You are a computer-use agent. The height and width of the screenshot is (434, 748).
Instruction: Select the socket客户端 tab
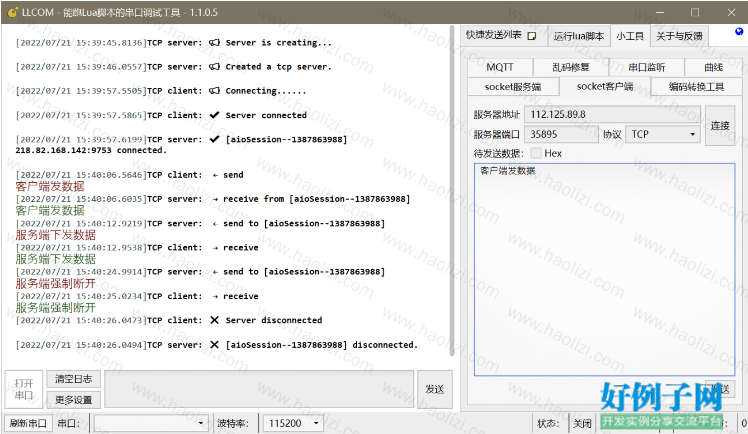tap(605, 86)
